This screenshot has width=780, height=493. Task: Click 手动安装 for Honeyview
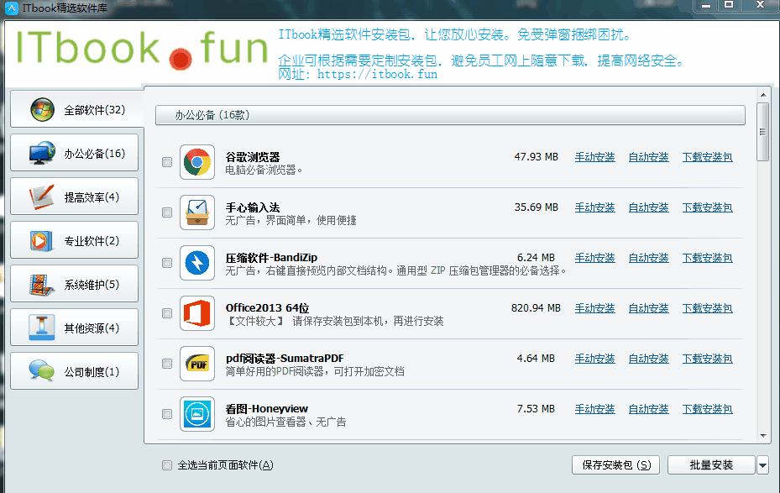595,409
